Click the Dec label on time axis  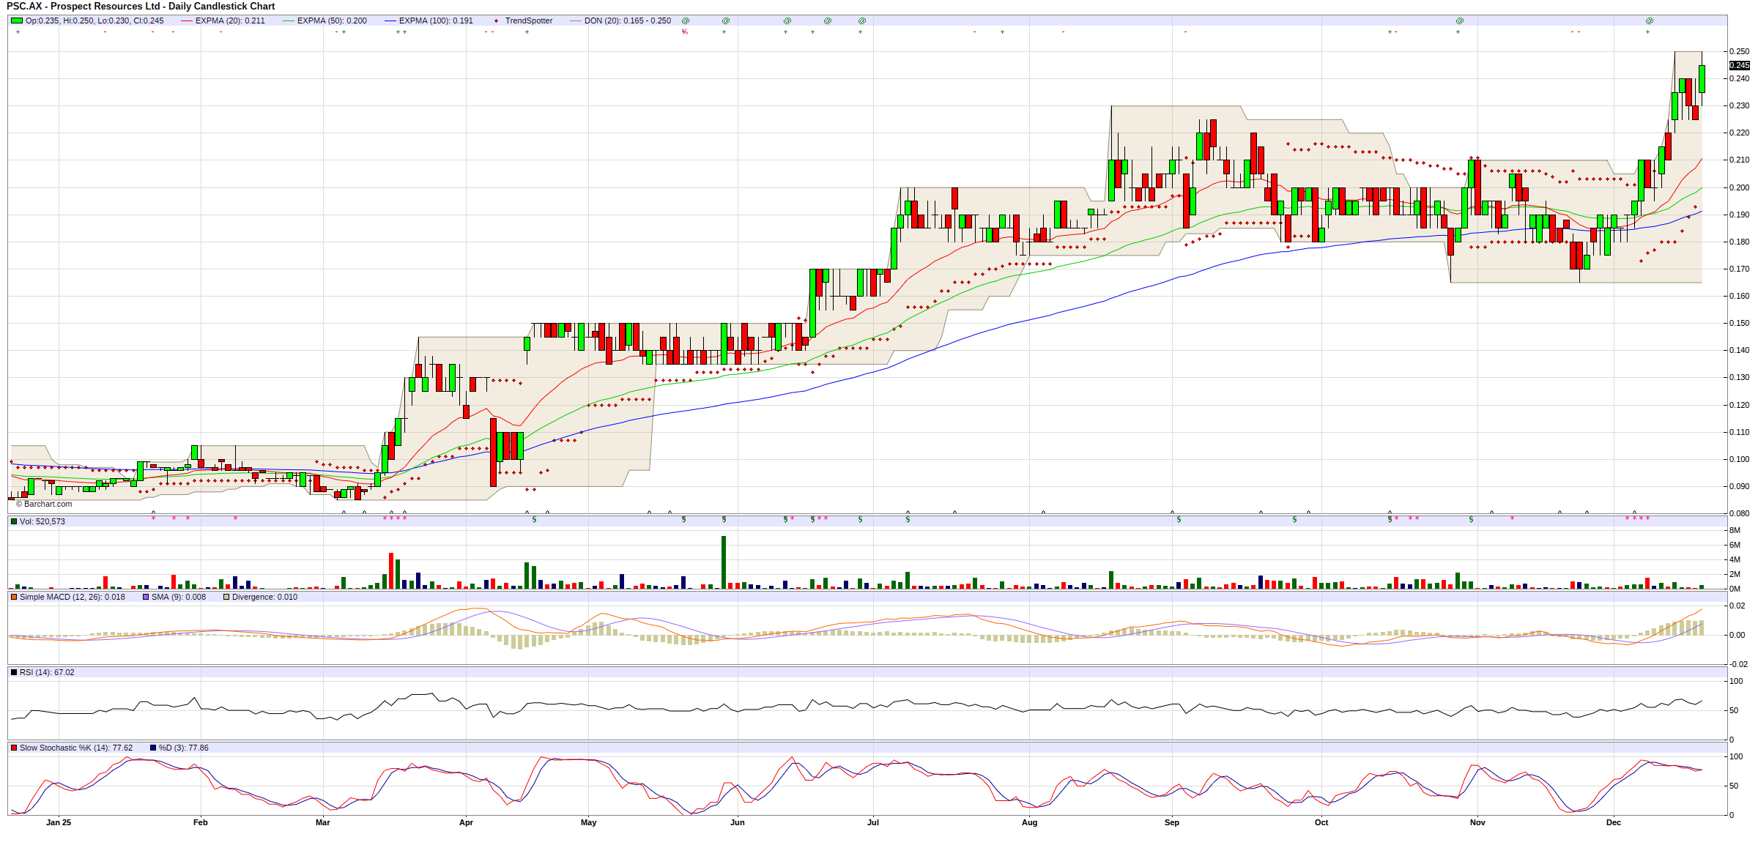click(1614, 822)
